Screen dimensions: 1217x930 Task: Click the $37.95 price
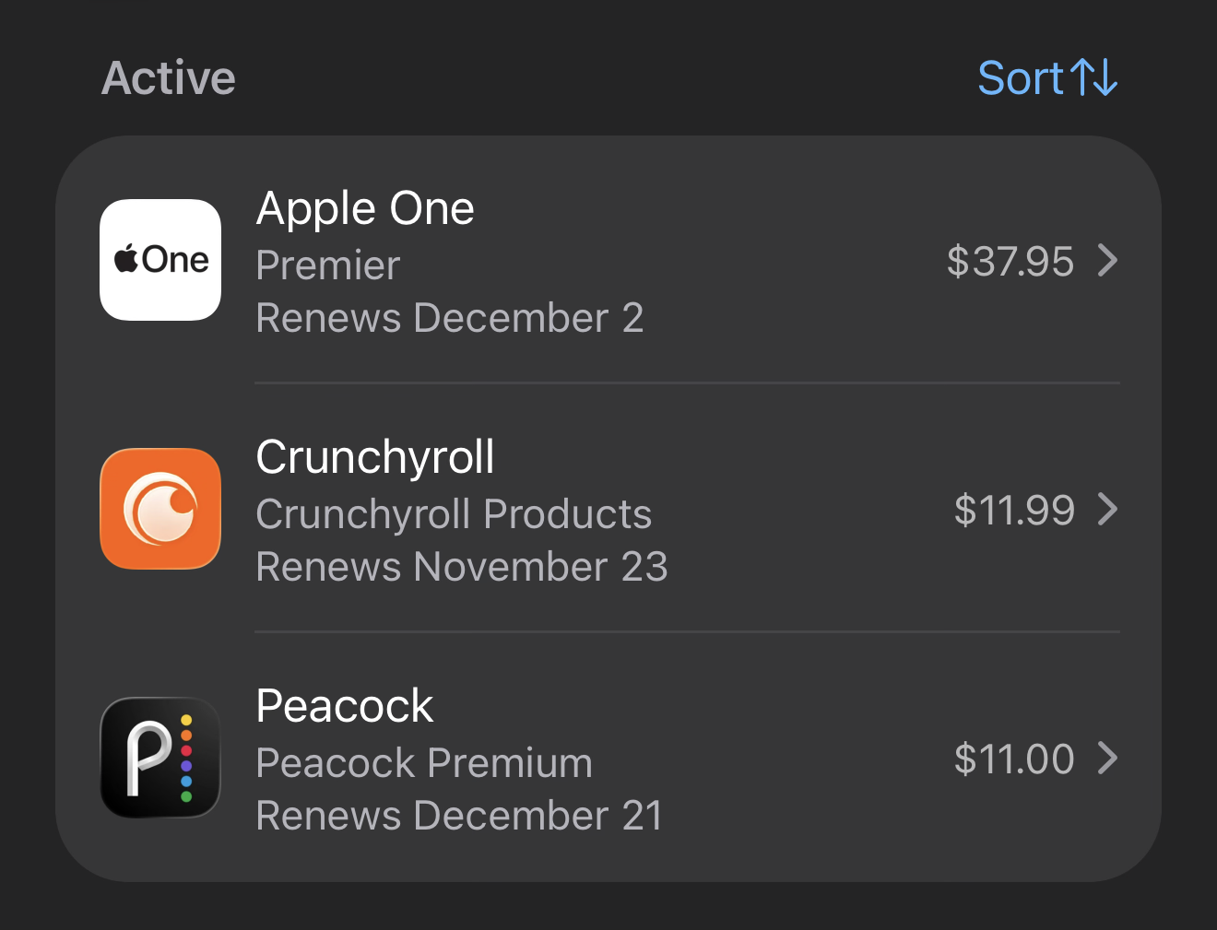(x=1010, y=261)
